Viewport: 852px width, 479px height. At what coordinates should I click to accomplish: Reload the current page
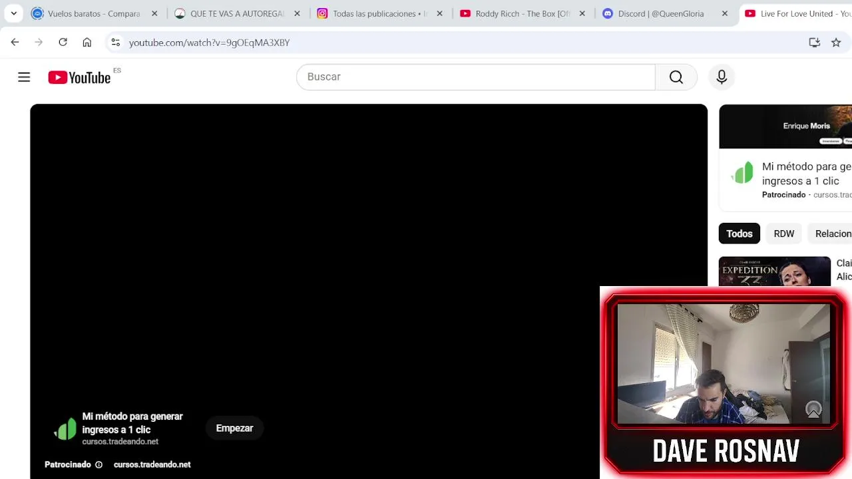pyautogui.click(x=63, y=42)
